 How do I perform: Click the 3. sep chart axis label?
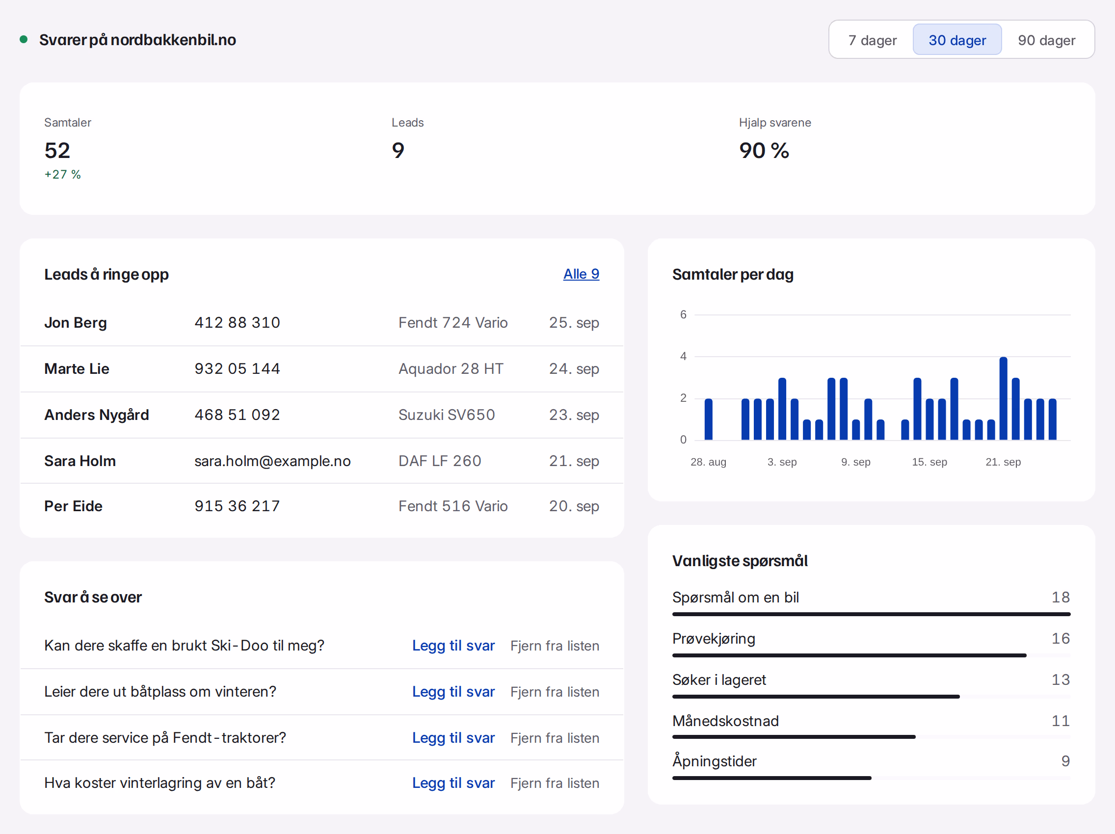point(782,462)
